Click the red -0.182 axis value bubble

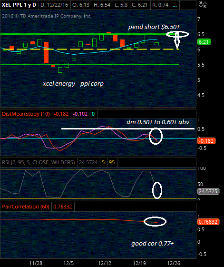tap(206, 141)
